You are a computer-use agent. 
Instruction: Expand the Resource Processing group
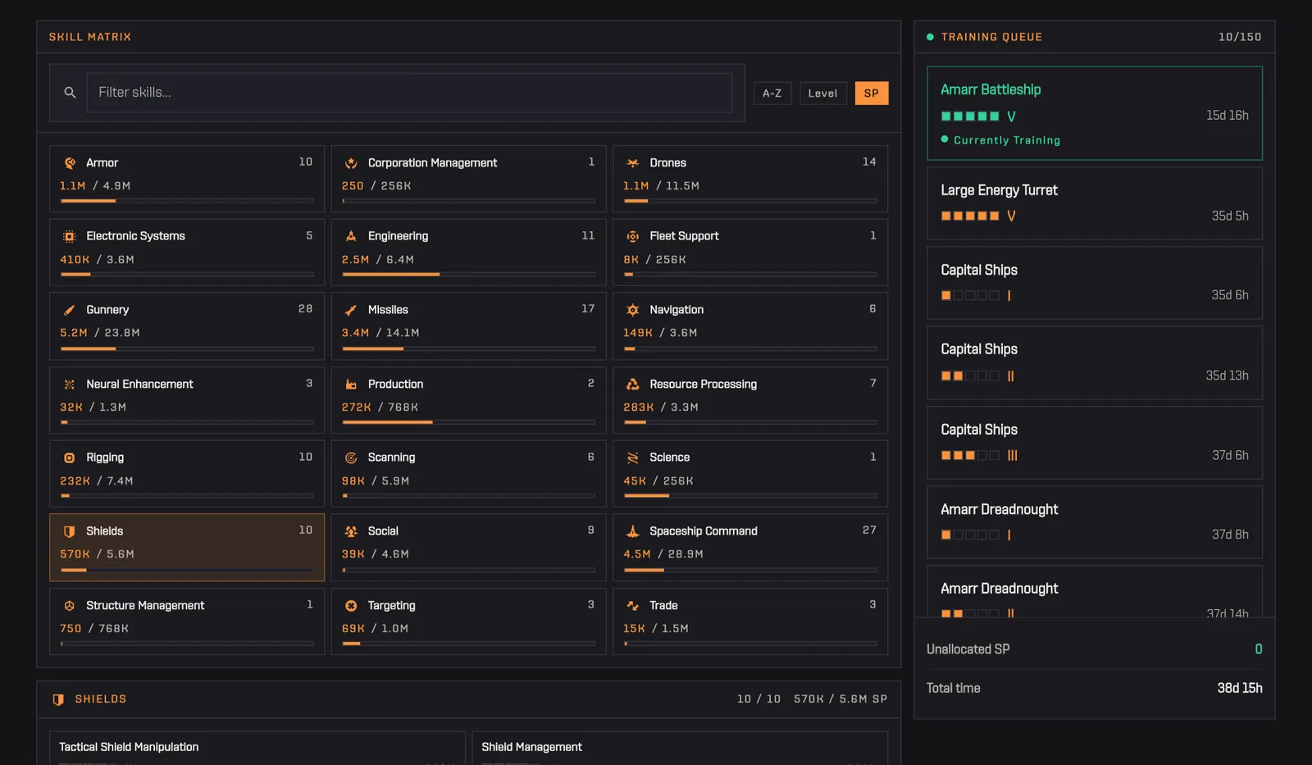[750, 400]
